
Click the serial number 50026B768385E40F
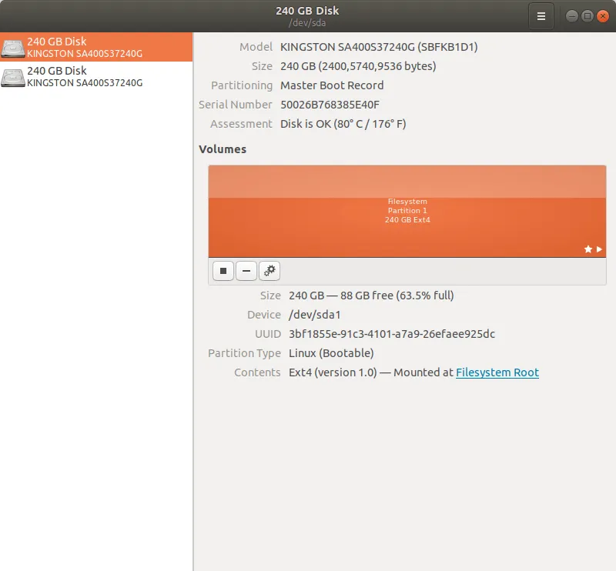pos(330,105)
